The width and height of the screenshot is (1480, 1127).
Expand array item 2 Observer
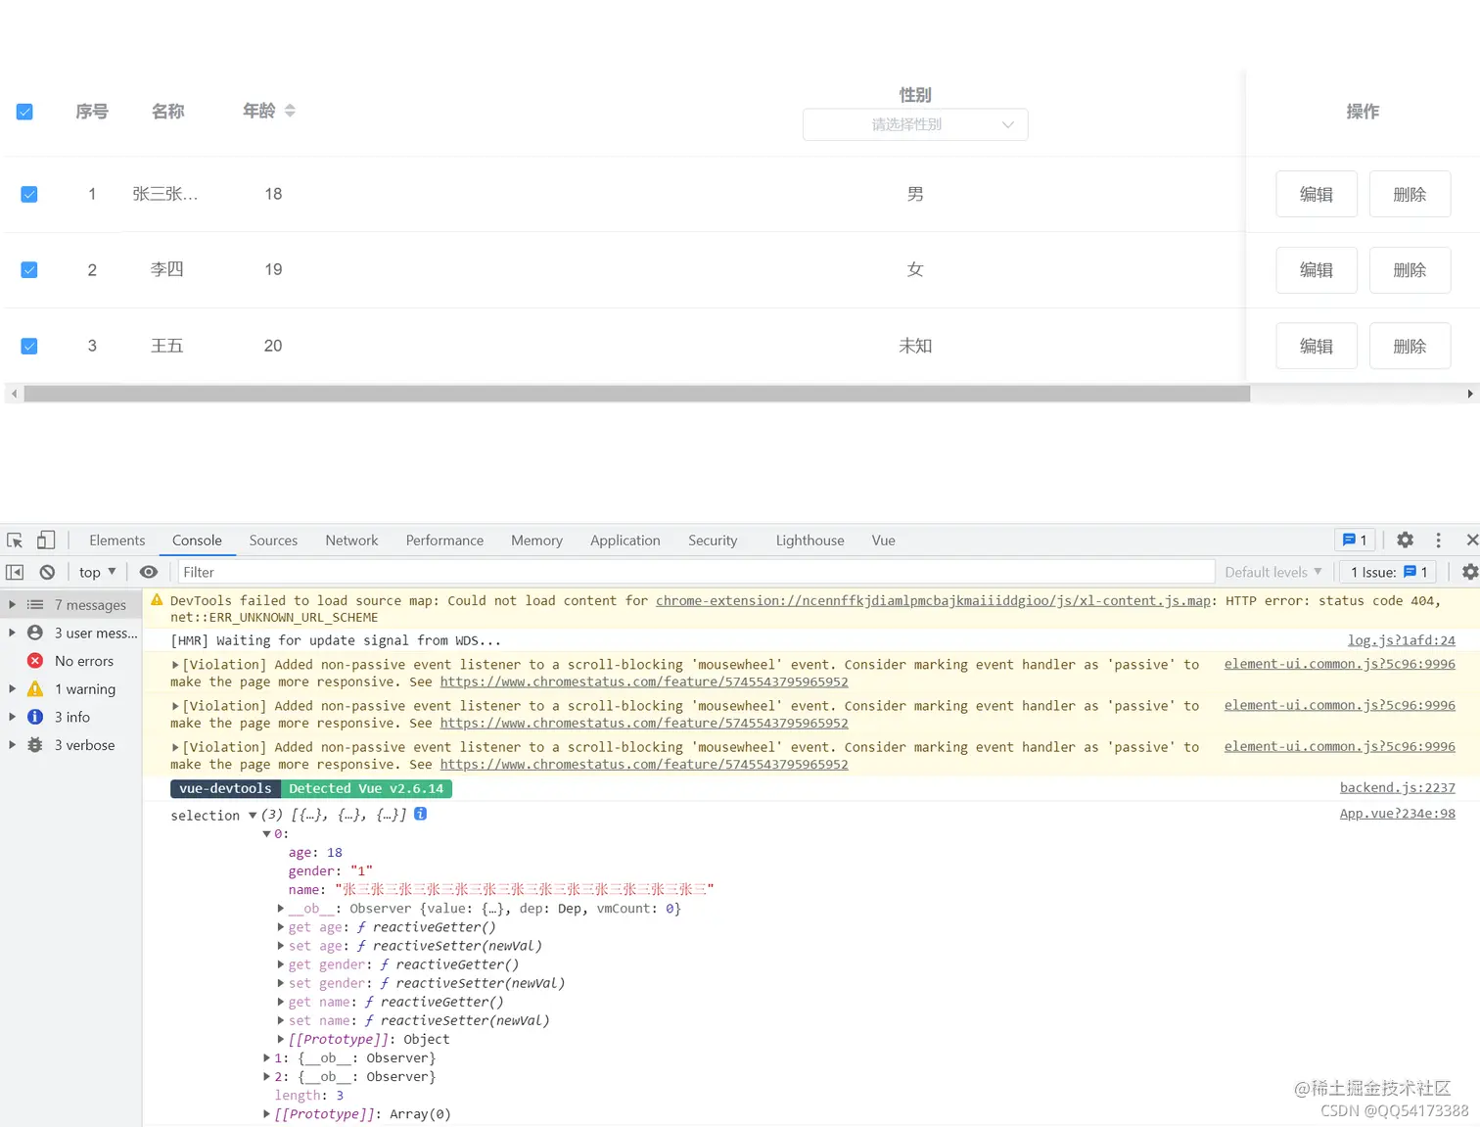tap(266, 1076)
